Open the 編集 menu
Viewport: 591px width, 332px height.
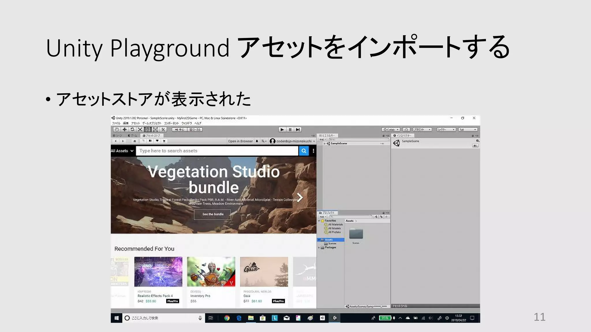126,123
